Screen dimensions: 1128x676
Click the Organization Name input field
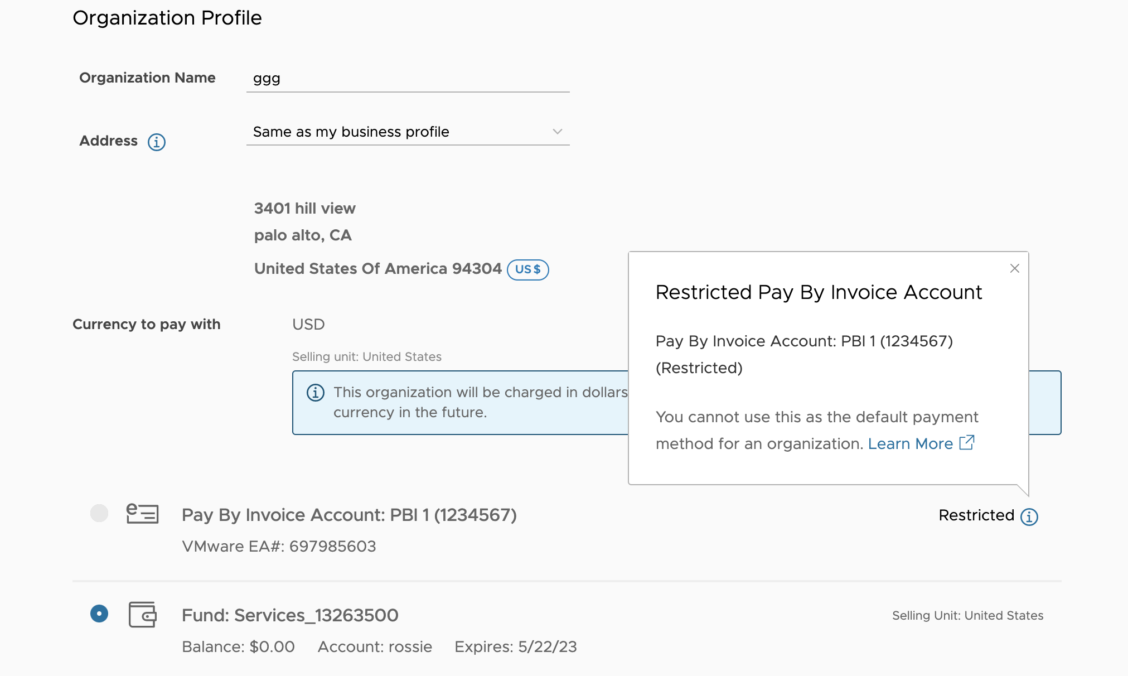tap(408, 78)
